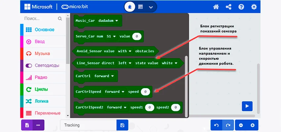Expand the editor language dropdown arrow

[151, 7]
